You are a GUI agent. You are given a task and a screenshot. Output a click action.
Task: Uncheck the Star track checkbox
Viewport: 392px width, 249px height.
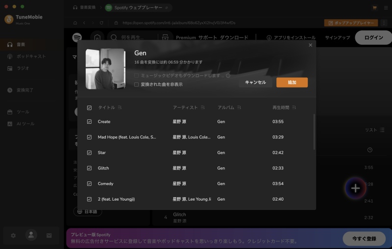point(89,153)
